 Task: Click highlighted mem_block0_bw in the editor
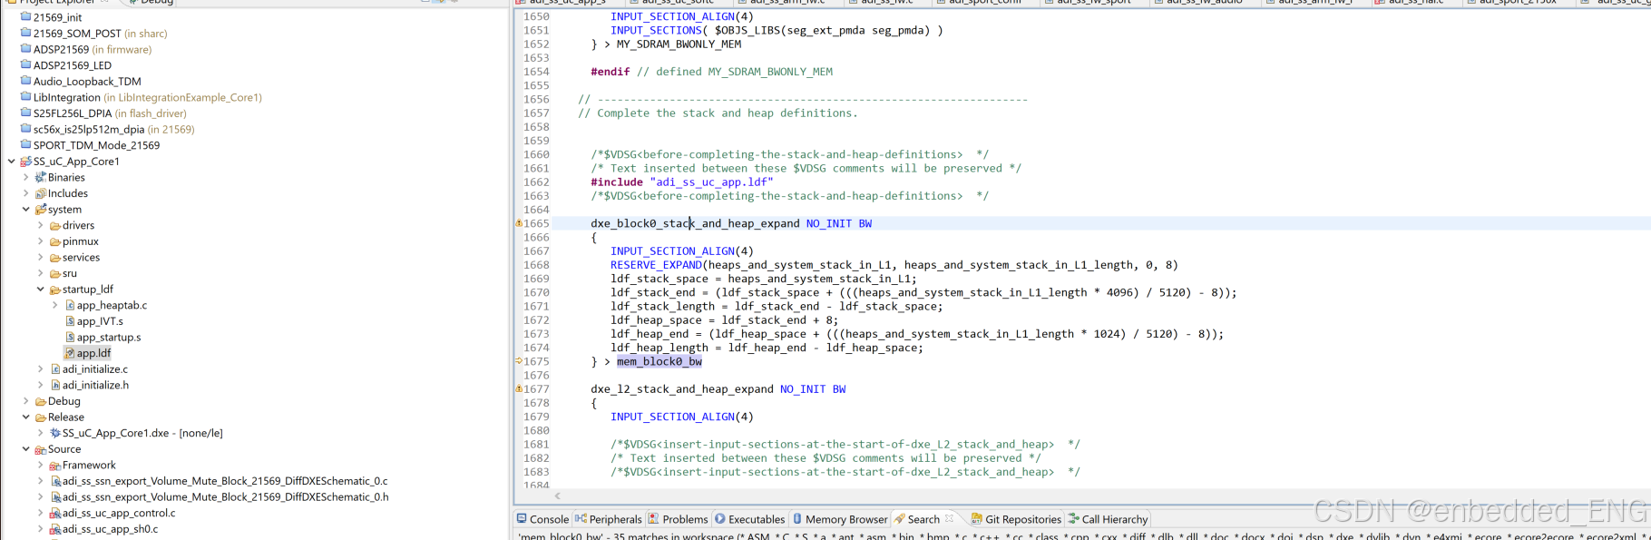point(659,361)
